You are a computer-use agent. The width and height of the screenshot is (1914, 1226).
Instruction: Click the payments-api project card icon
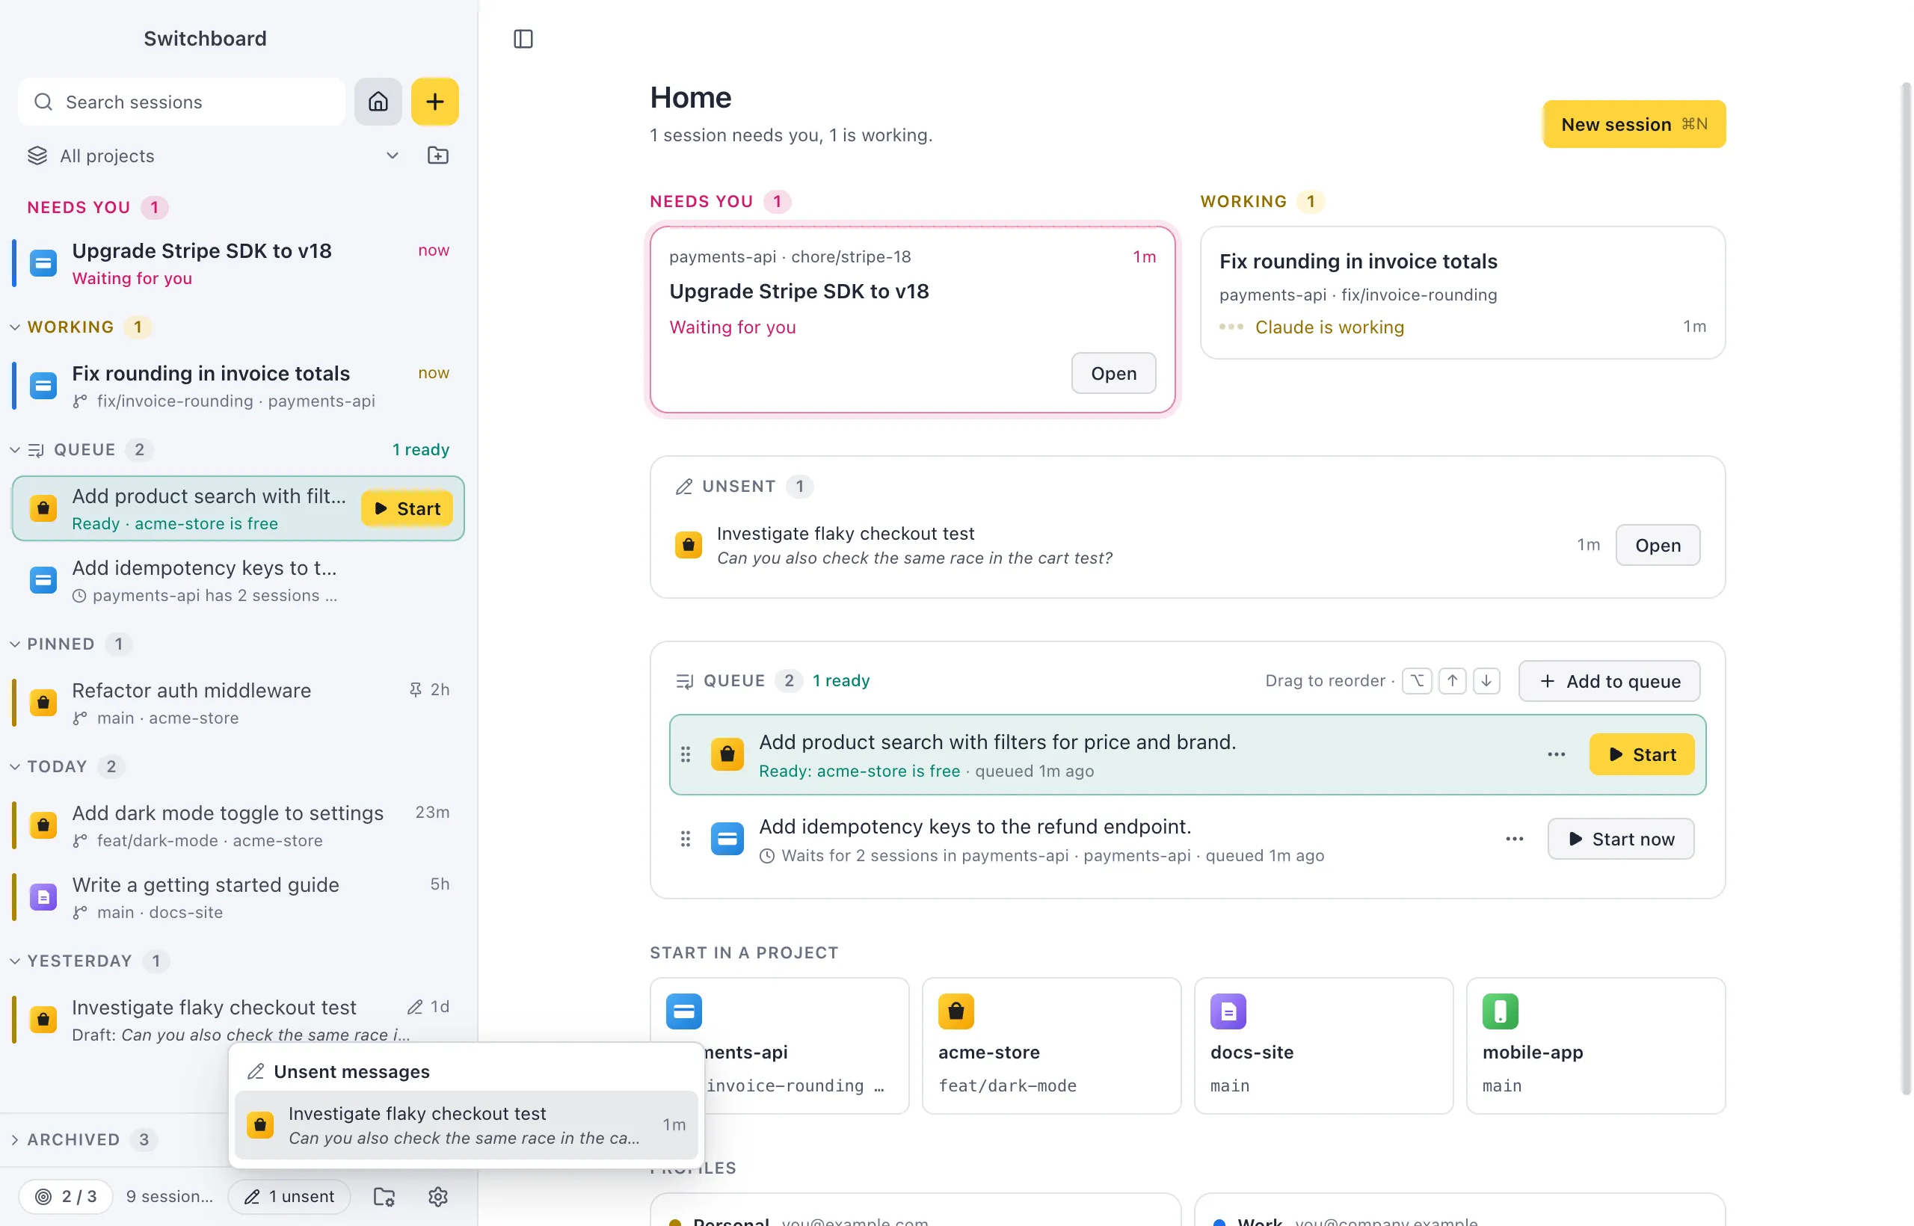click(684, 1012)
